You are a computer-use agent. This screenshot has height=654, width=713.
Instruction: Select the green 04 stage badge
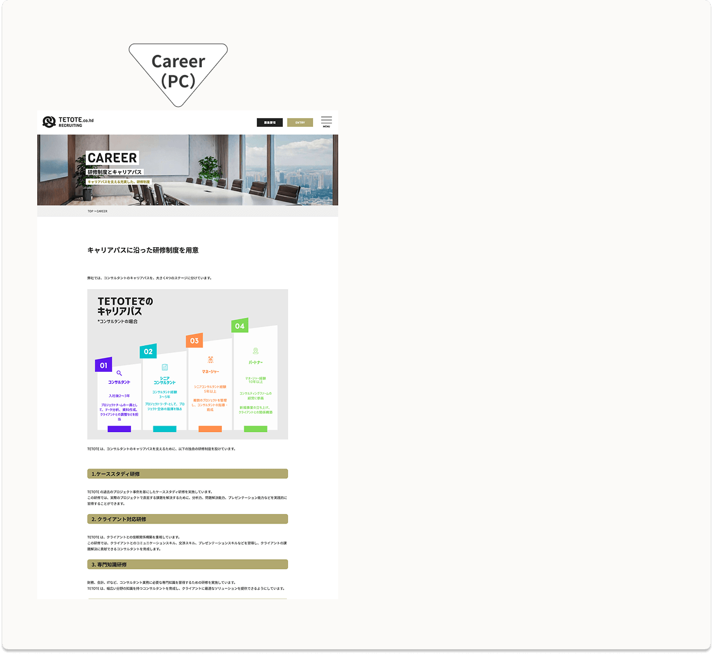pos(240,326)
